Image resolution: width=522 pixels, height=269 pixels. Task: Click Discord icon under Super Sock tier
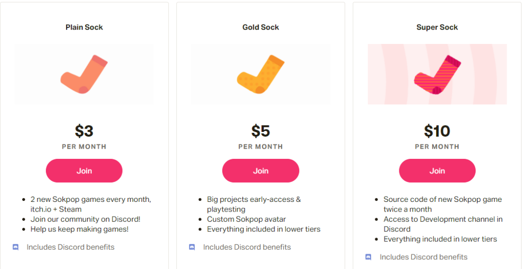[x=368, y=257]
